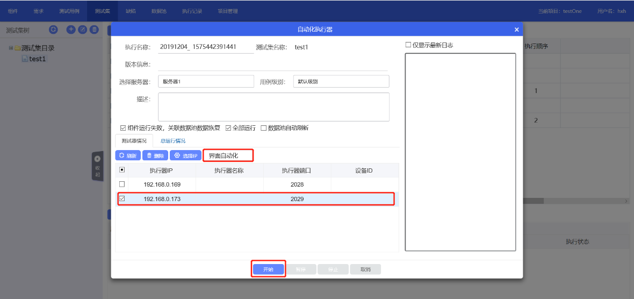634x299 pixels.
Task: Click the 删除 delete button in the executor list
Action: tap(155, 155)
